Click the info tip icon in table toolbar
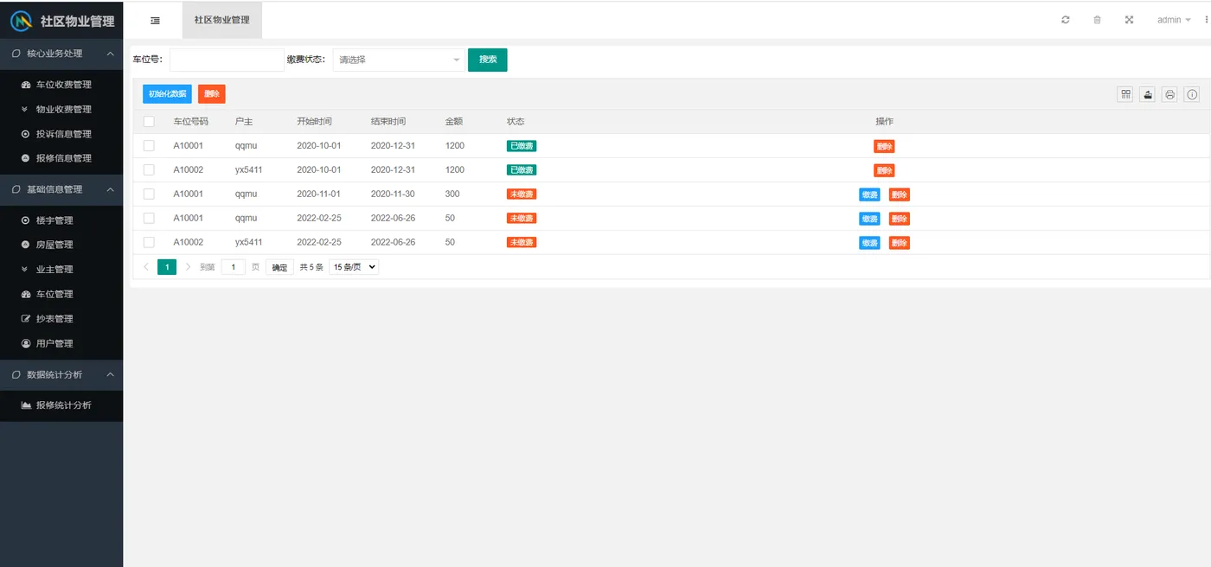This screenshot has height=567, width=1211. pos(1192,94)
